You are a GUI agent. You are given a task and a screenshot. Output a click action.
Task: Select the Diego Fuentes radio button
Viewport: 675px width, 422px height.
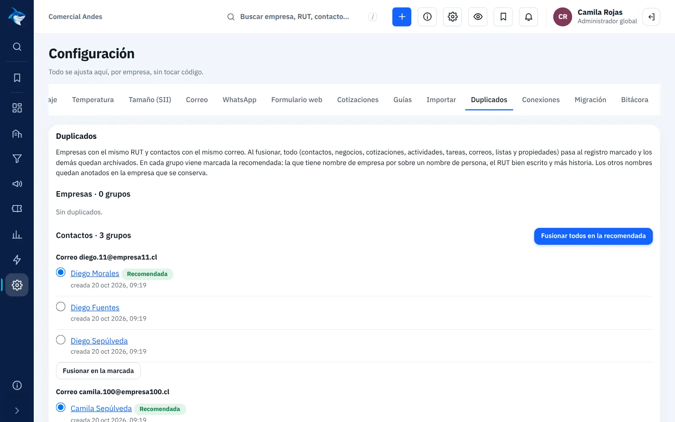61,307
